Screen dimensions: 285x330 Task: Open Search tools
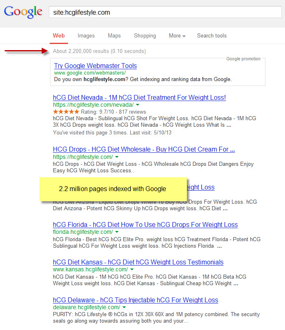(212, 35)
